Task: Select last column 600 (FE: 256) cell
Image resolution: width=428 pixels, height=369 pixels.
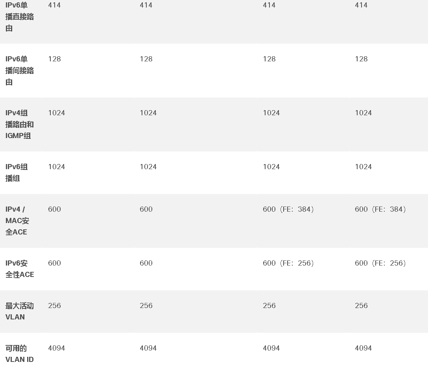Action: point(380,263)
